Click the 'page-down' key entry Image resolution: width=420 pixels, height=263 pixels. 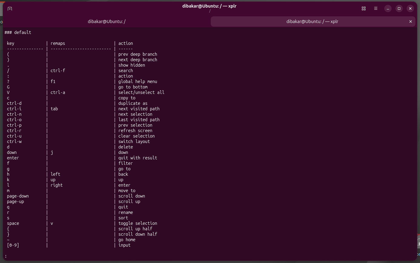pyautogui.click(x=18, y=196)
